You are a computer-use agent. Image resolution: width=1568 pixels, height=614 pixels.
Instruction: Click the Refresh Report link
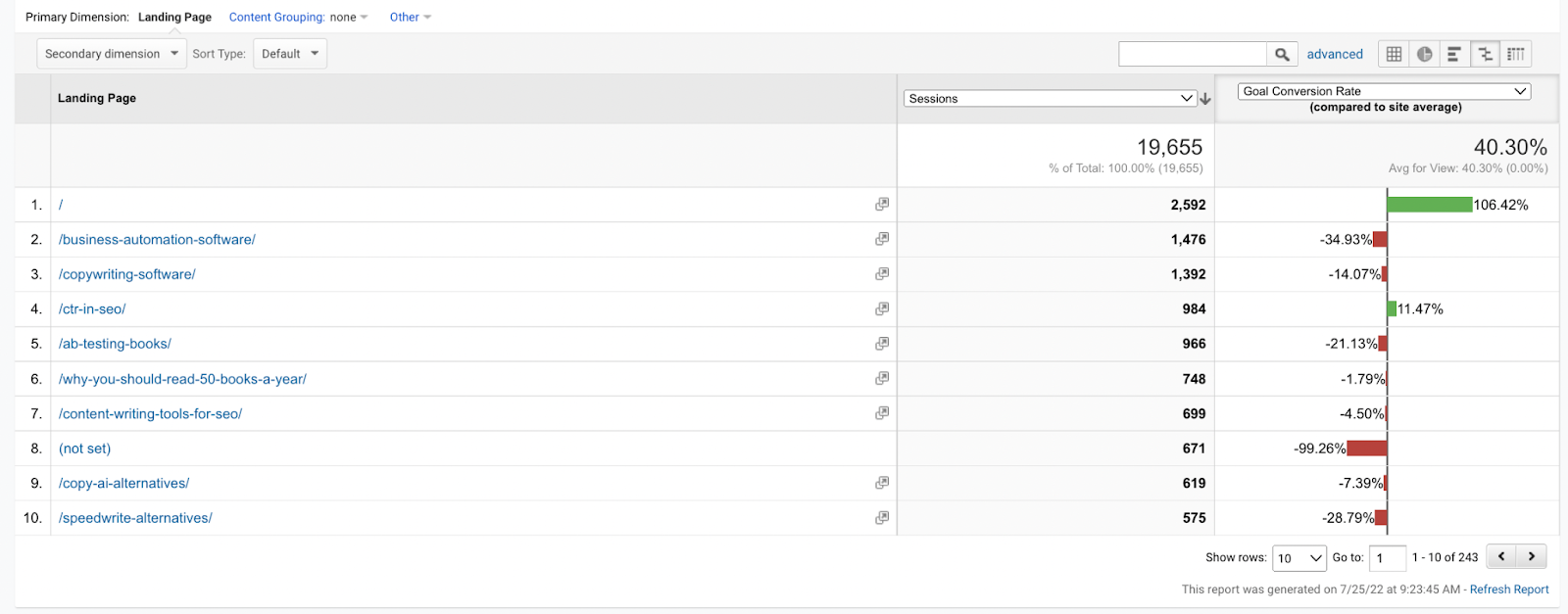click(1509, 590)
